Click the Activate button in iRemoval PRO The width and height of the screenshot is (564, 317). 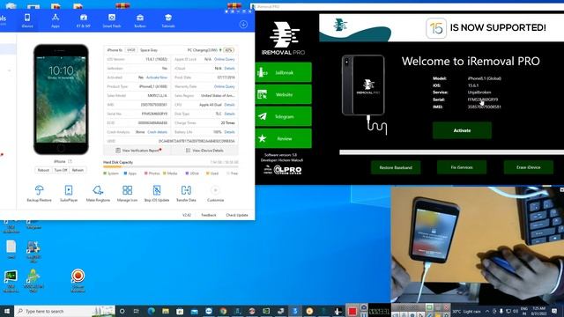[x=462, y=130]
